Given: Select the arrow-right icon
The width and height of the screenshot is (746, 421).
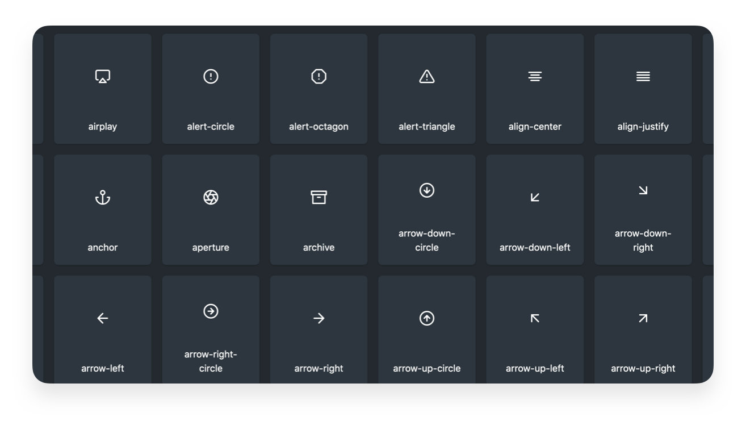Looking at the screenshot, I should 318,318.
